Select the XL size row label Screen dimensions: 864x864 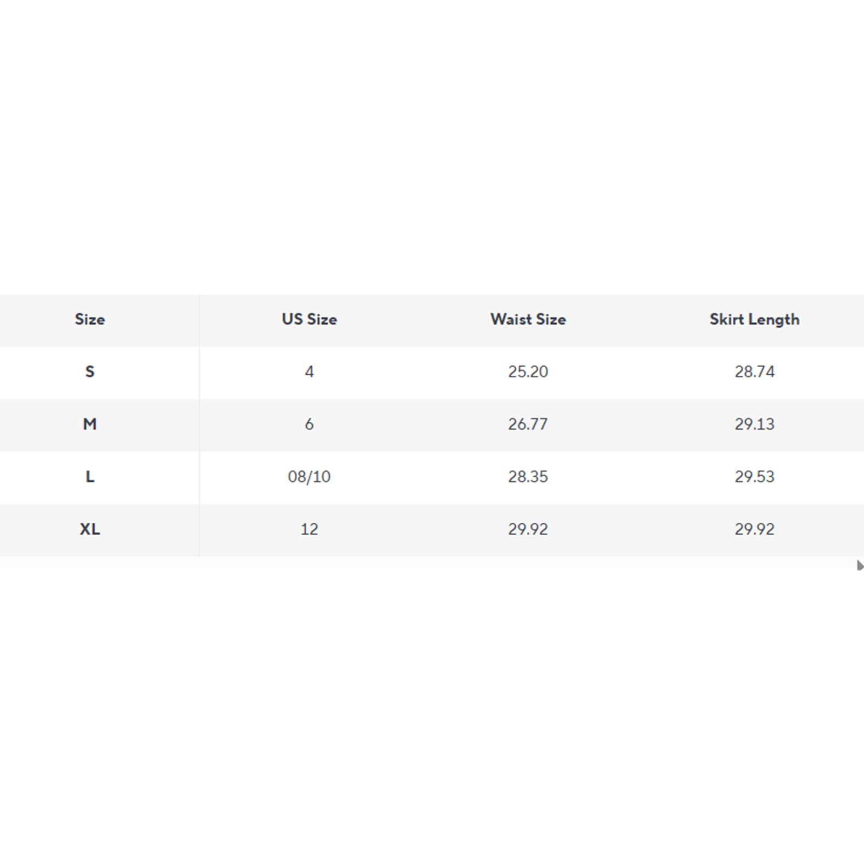[90, 529]
